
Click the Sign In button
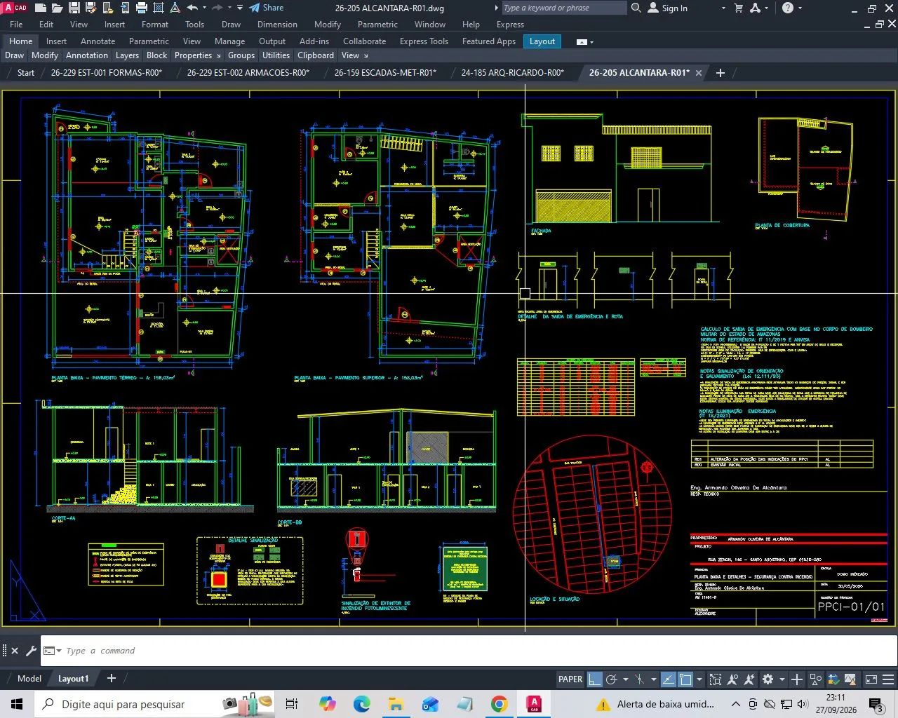pyautogui.click(x=668, y=8)
